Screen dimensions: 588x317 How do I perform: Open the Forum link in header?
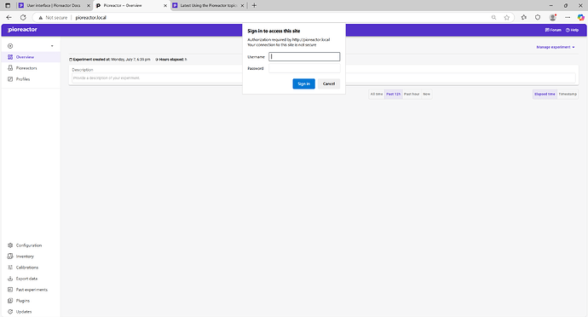[553, 30]
